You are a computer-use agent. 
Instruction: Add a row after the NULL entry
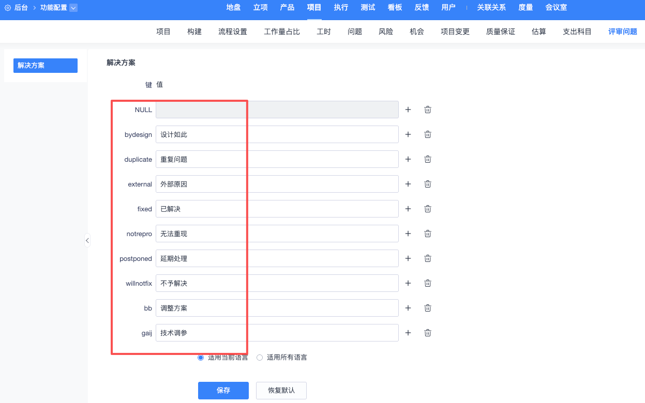408,110
